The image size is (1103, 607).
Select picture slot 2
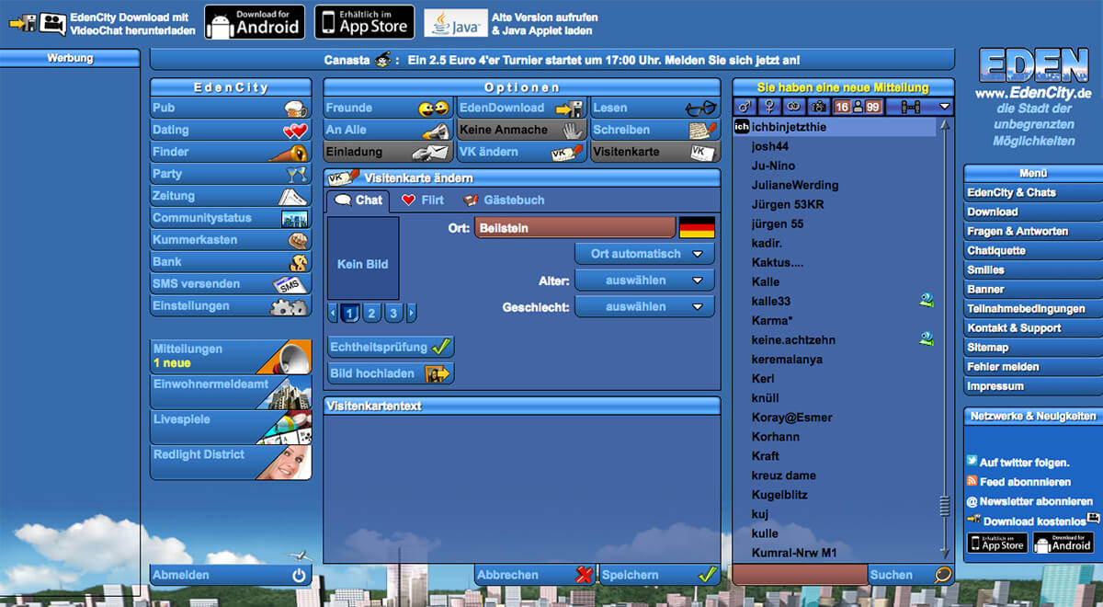[371, 314]
